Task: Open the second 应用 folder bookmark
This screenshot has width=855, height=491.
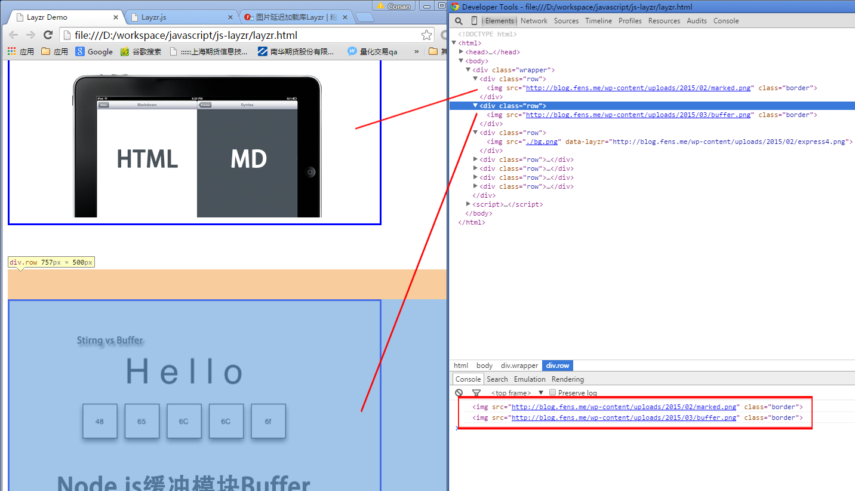Action: (x=55, y=52)
